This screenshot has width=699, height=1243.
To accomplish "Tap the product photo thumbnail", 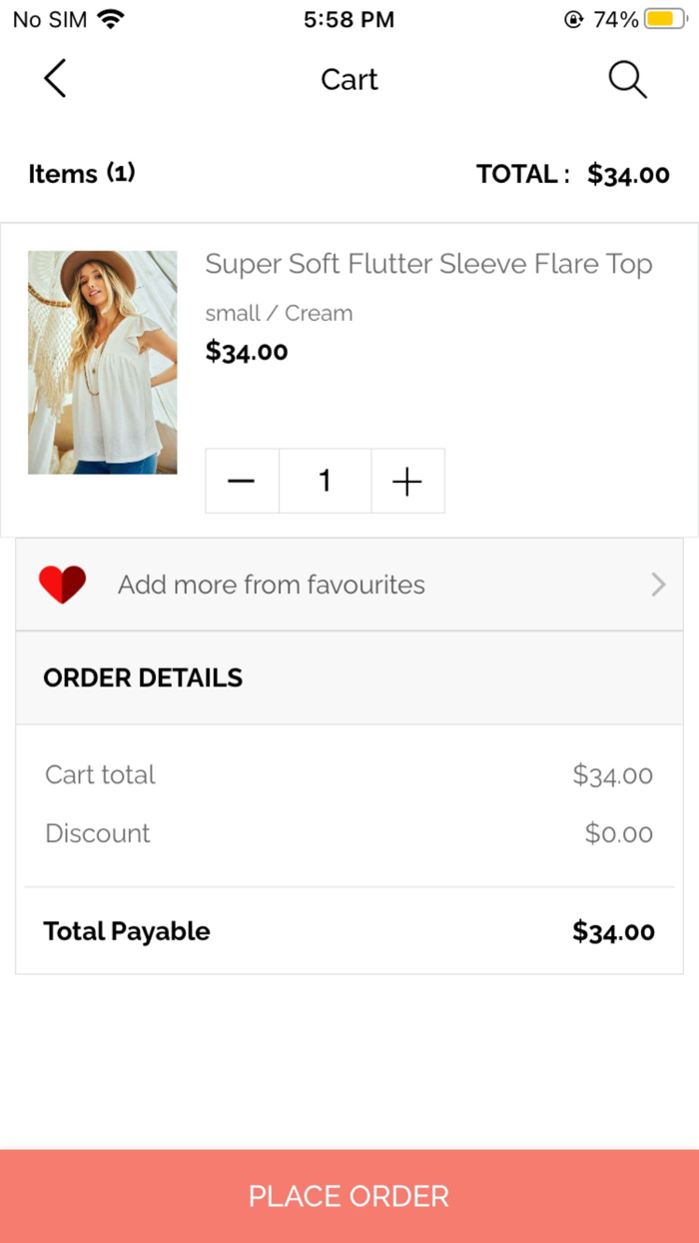I will 102,362.
